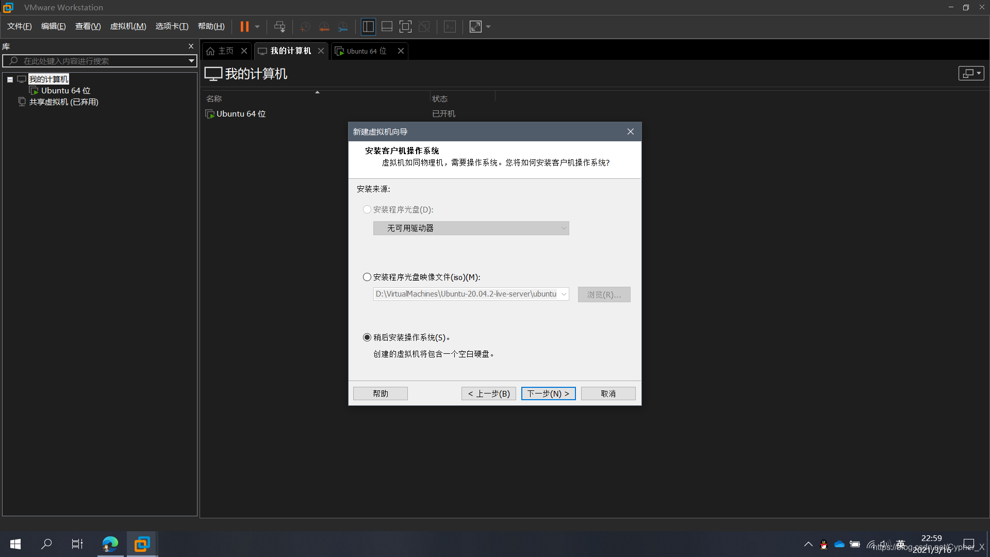Open the 文件(F) menu

tap(19, 26)
